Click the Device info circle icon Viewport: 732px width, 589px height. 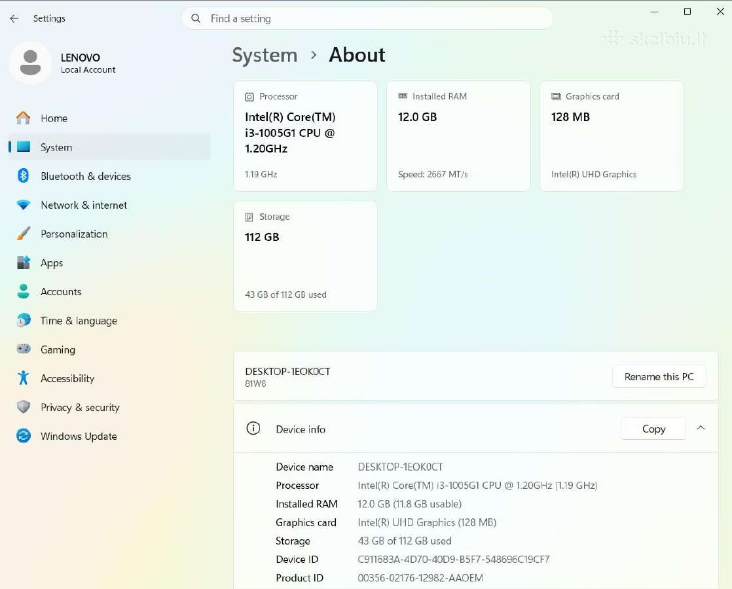(253, 429)
